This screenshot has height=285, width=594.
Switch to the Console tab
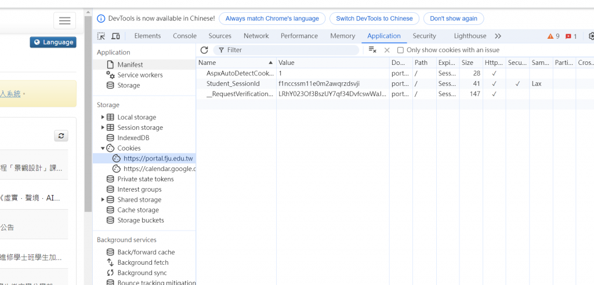pyautogui.click(x=184, y=36)
